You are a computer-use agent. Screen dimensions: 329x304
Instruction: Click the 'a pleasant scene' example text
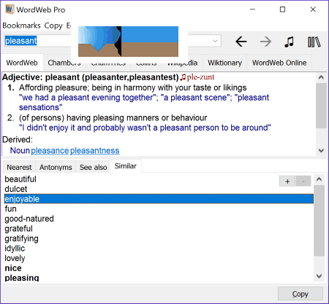196,98
